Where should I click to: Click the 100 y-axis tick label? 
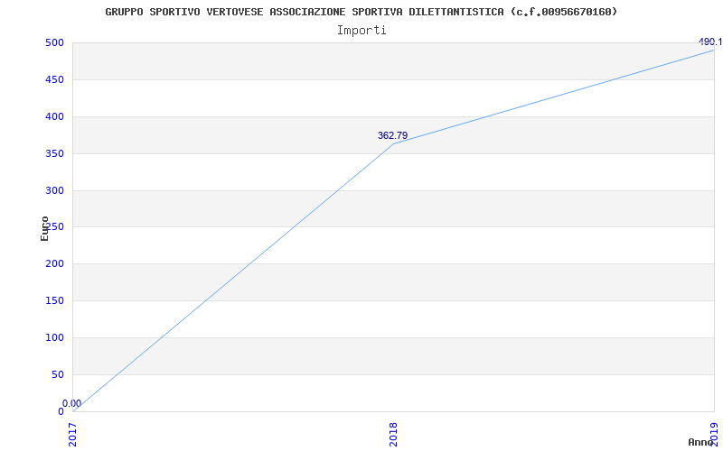tap(54, 337)
